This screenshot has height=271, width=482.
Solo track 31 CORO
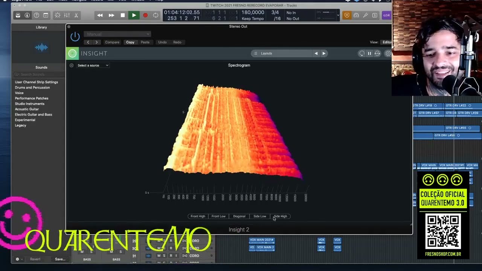click(x=164, y=256)
